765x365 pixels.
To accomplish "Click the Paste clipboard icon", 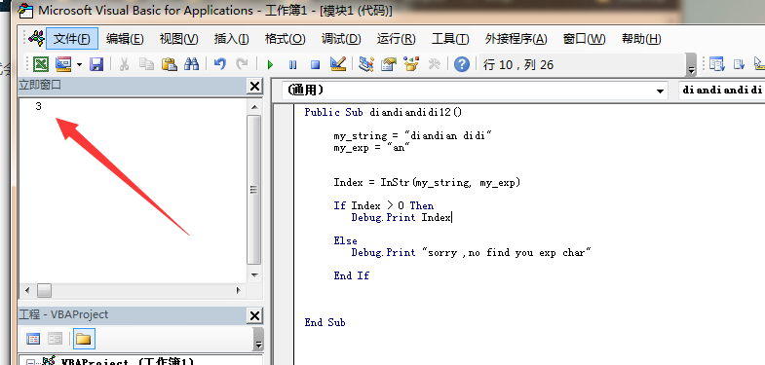I will pos(169,64).
